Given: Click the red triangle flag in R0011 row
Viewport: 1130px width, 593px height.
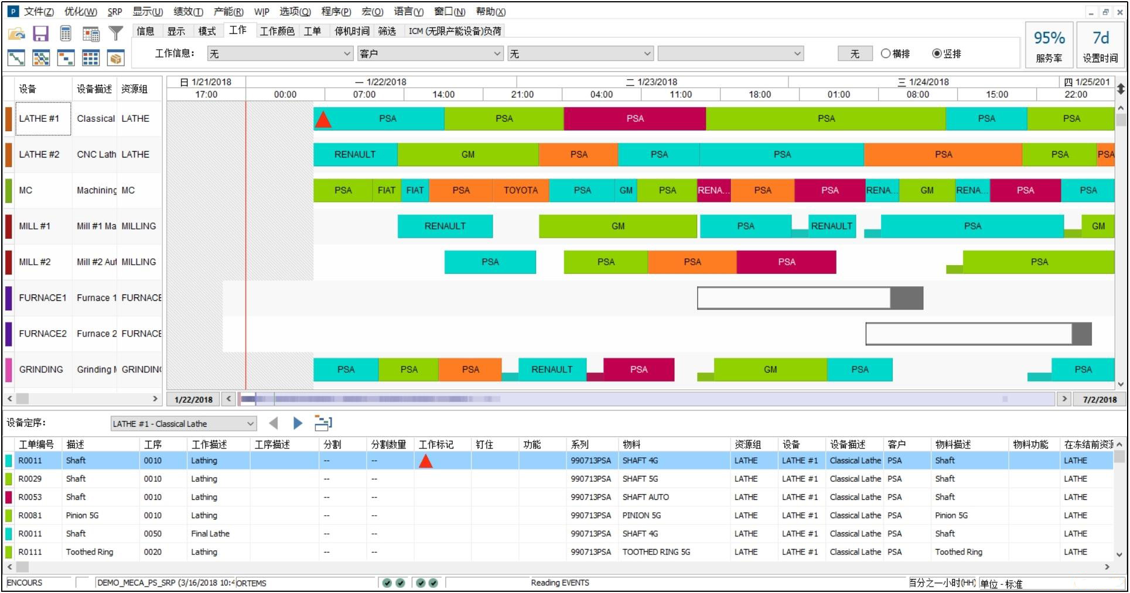Looking at the screenshot, I should click(426, 461).
